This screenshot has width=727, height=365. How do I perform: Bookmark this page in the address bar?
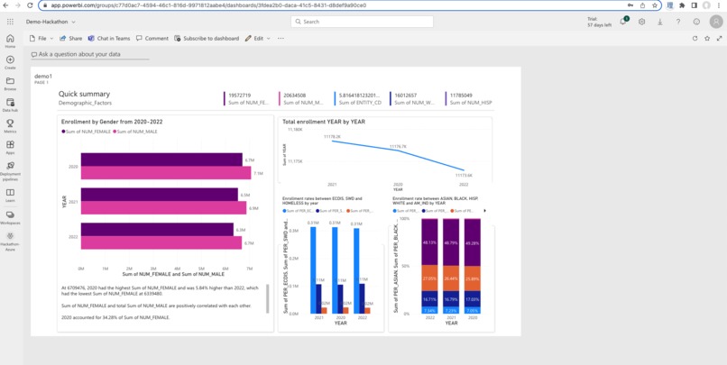[x=655, y=5]
